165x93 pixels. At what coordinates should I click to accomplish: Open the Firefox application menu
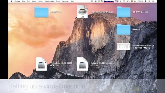click(x=17, y=1)
